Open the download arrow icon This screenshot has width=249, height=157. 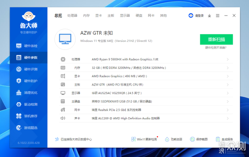pos(210,16)
